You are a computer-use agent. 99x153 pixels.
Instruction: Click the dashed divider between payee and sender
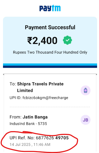coord(50,107)
